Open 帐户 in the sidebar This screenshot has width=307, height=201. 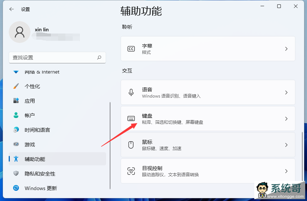[x=57, y=115]
